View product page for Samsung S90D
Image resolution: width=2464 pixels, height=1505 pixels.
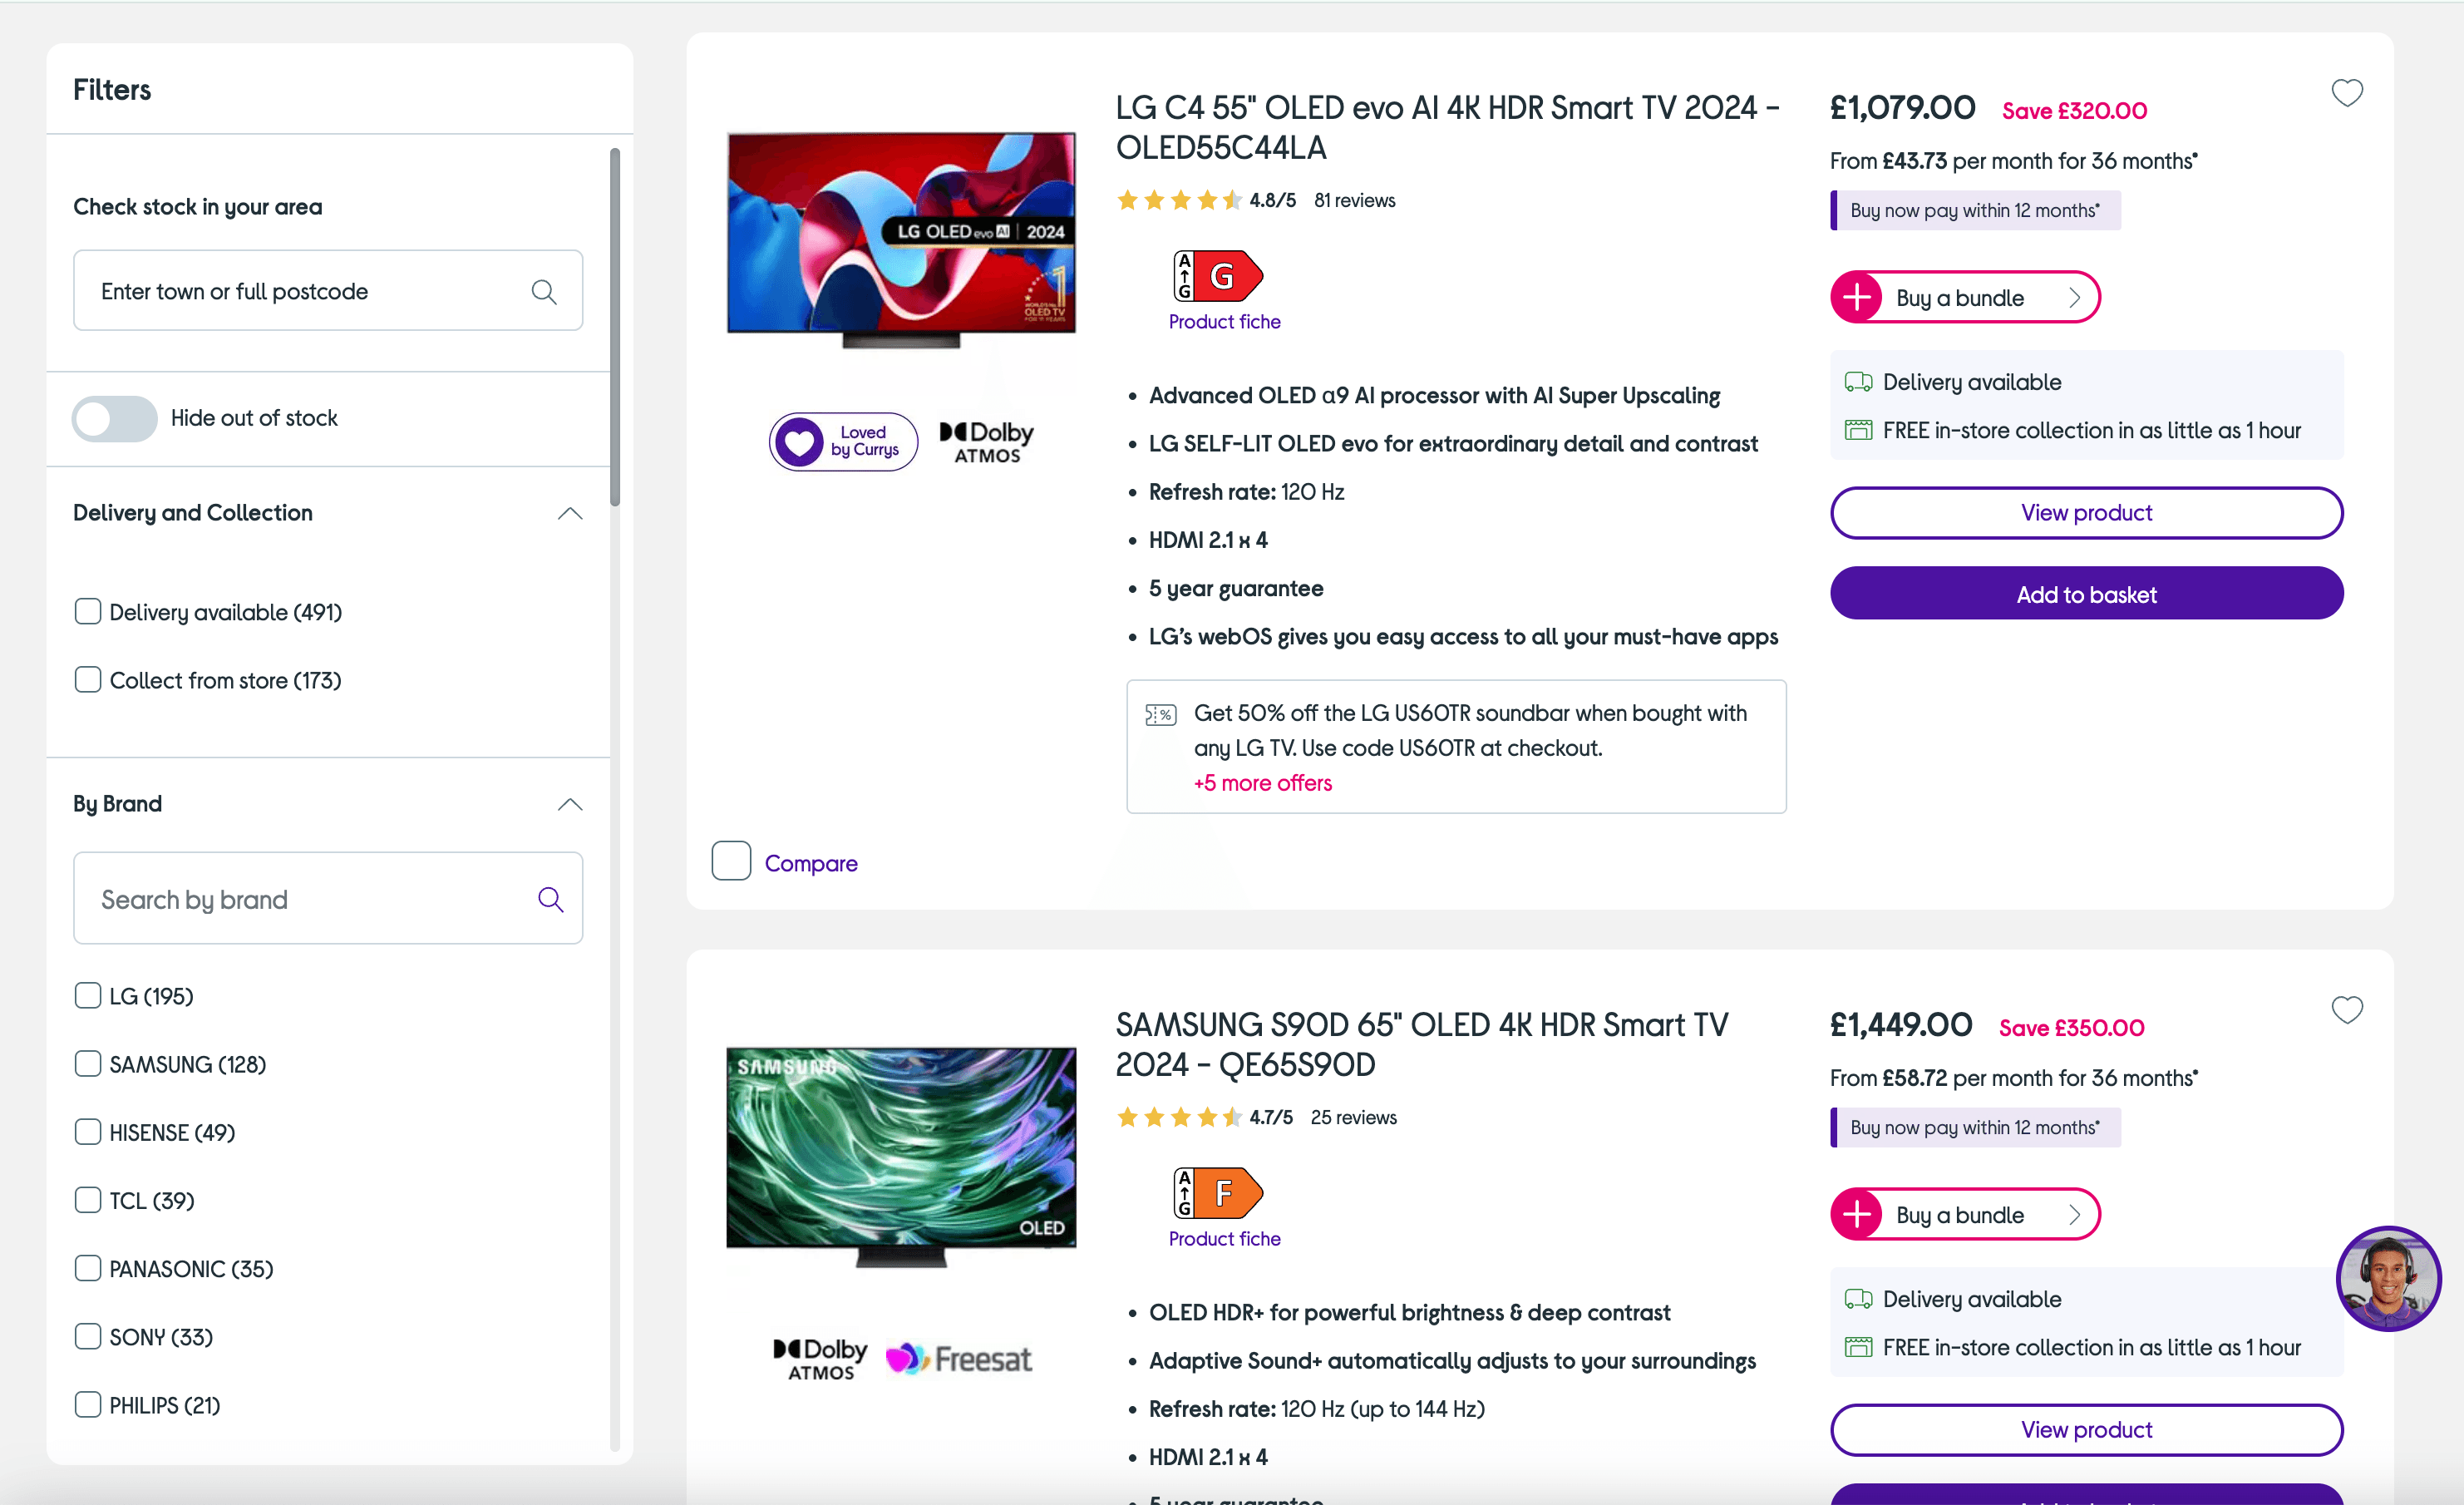pyautogui.click(x=2086, y=1429)
